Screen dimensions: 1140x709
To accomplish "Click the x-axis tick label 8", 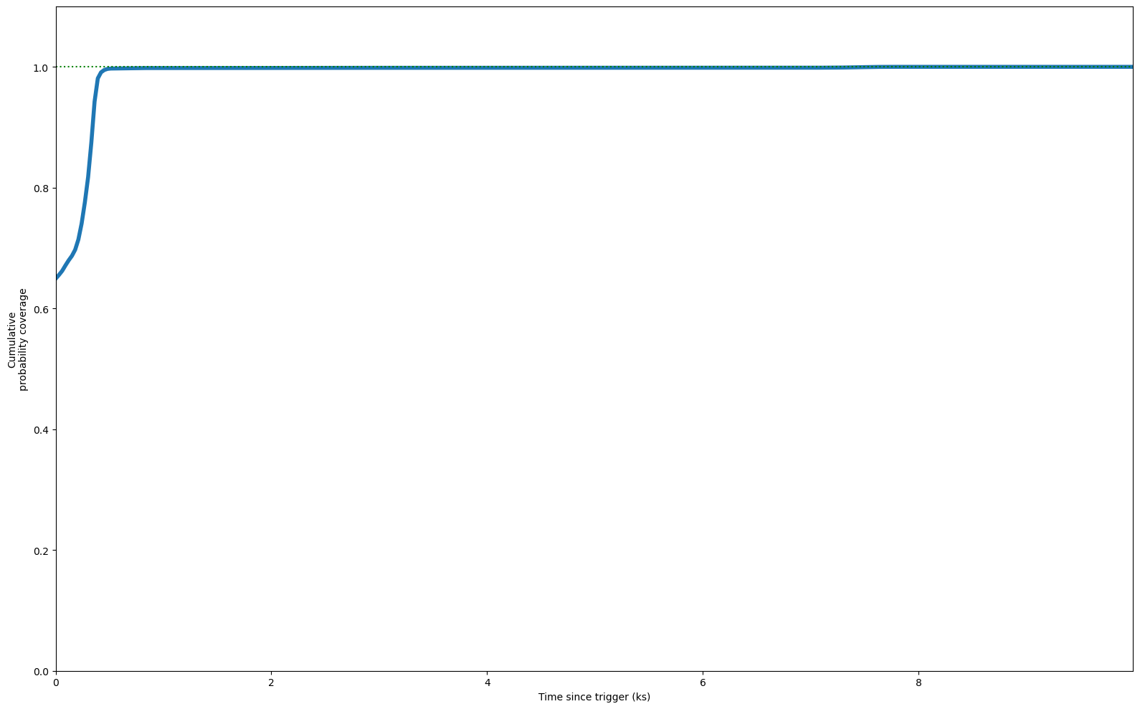I will point(918,683).
